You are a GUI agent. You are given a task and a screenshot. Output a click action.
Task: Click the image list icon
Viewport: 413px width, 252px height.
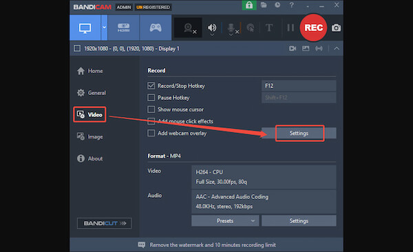point(306,48)
